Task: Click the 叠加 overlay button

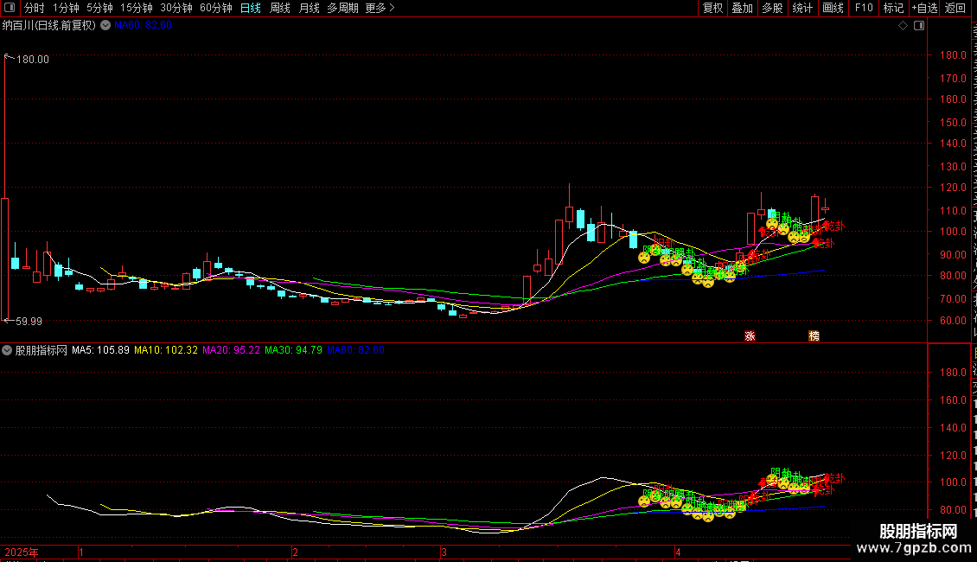Action: 742,8
